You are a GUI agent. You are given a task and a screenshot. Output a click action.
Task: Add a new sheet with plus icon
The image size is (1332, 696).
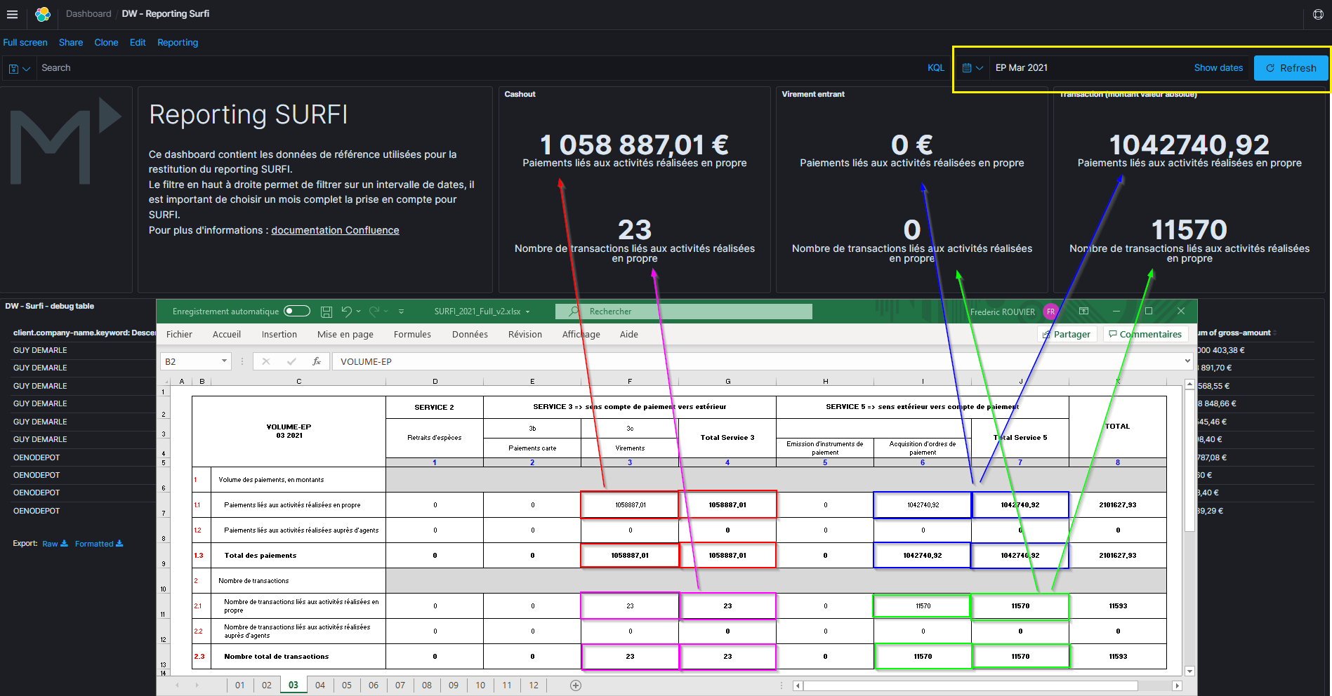(576, 685)
